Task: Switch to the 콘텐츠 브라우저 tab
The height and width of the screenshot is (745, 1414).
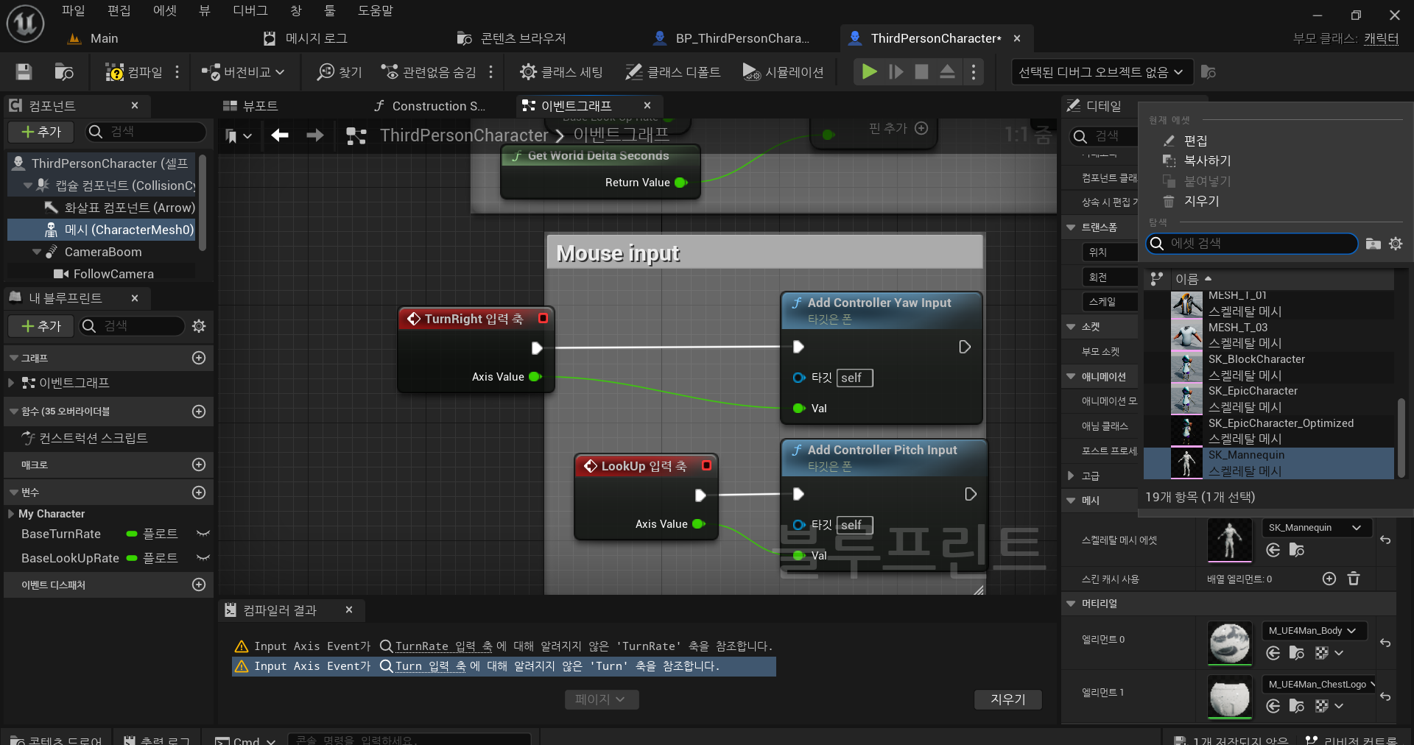Action: (512, 38)
